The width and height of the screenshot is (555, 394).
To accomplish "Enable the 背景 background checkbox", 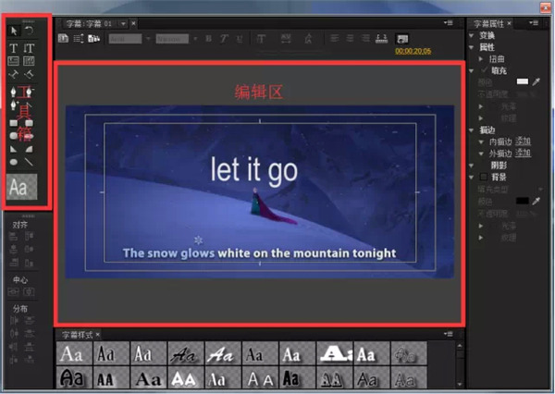I will [x=484, y=177].
